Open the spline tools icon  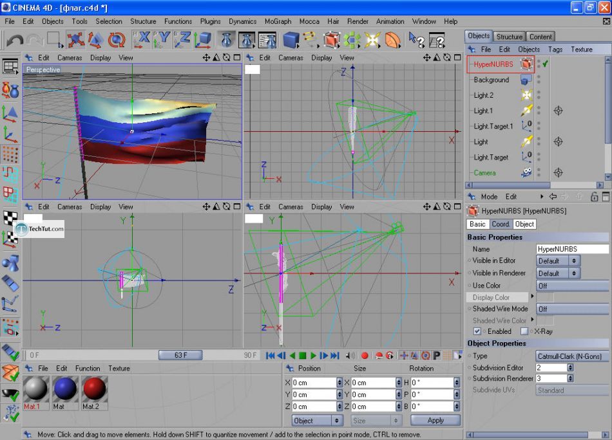[x=311, y=40]
